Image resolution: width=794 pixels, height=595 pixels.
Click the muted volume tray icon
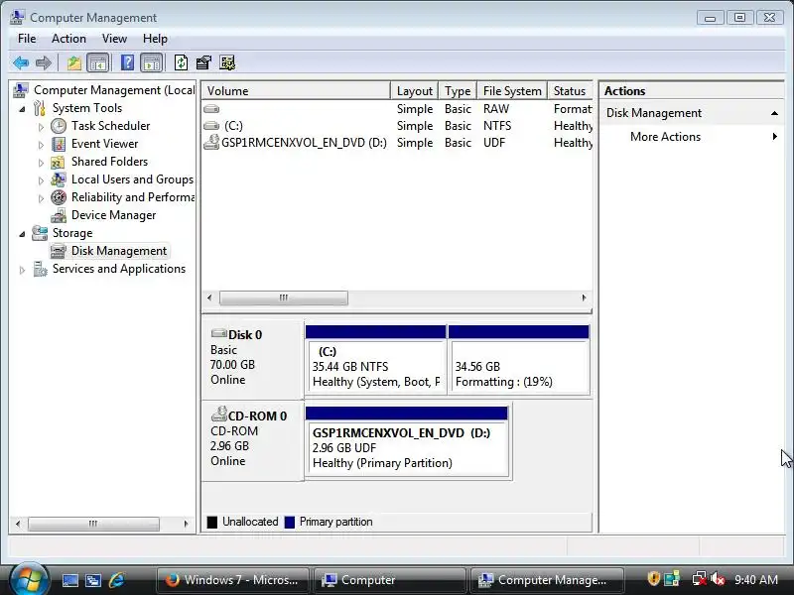tap(717, 579)
